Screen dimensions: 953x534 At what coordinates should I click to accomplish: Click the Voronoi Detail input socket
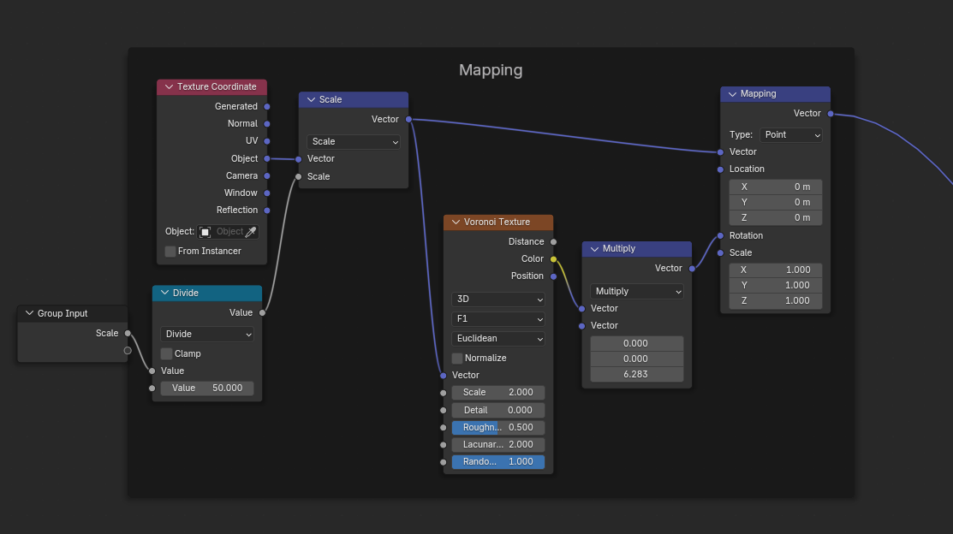pos(443,410)
